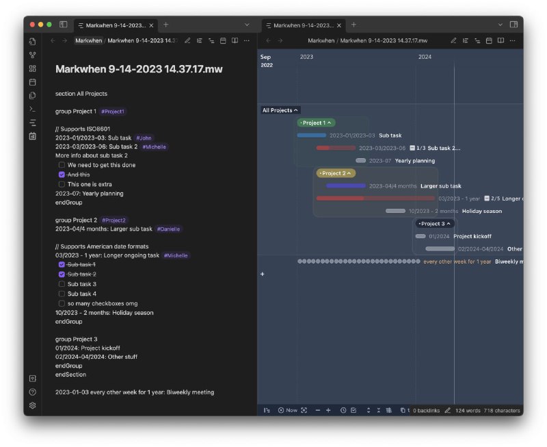The height and width of the screenshot is (447, 547).
Task: Open settings gear in the left ribbon
Action: pos(32,405)
